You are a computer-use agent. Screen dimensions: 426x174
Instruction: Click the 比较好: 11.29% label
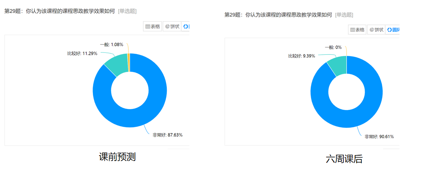coord(82,54)
